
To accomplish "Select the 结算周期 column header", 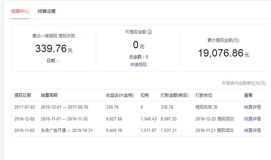I will (49, 95).
